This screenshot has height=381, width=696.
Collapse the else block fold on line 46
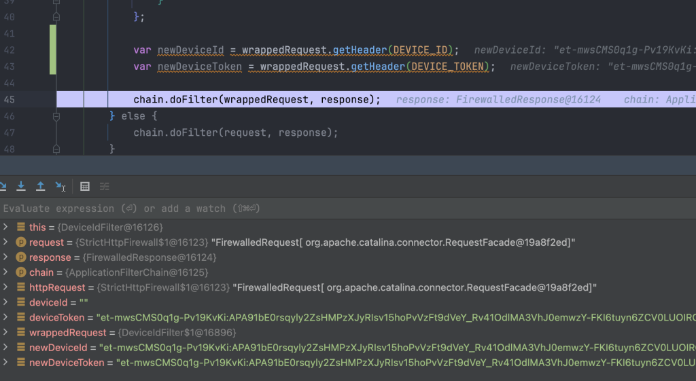[x=56, y=116]
